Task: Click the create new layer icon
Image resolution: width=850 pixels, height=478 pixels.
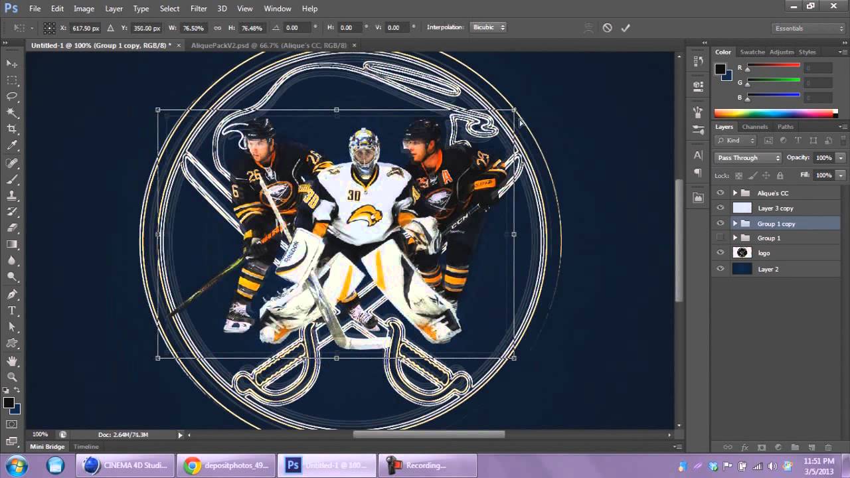Action: pyautogui.click(x=811, y=447)
